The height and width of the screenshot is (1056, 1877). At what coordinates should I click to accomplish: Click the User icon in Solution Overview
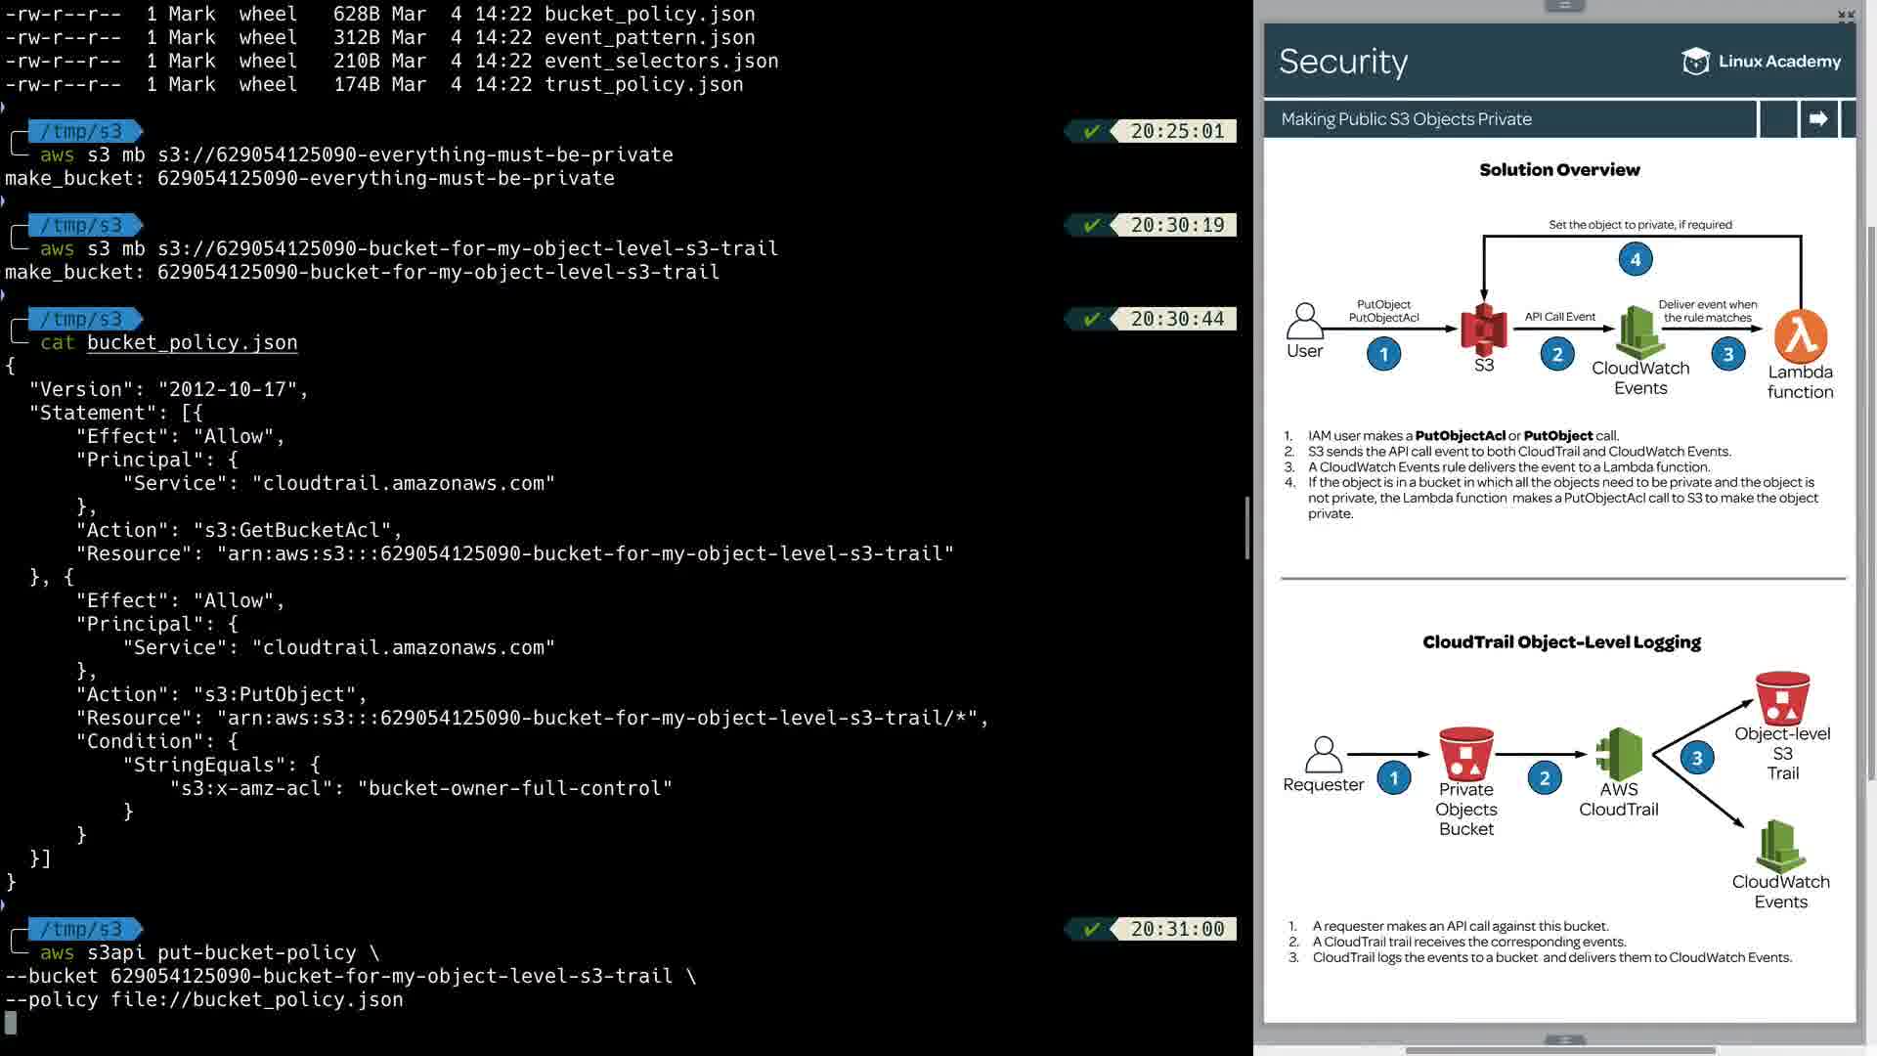tap(1304, 321)
